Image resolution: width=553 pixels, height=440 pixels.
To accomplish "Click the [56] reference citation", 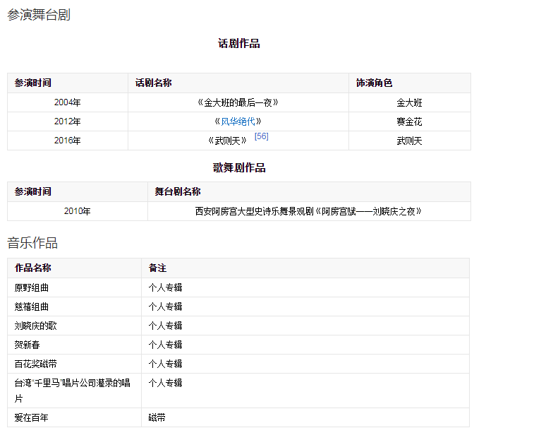I will 261,136.
